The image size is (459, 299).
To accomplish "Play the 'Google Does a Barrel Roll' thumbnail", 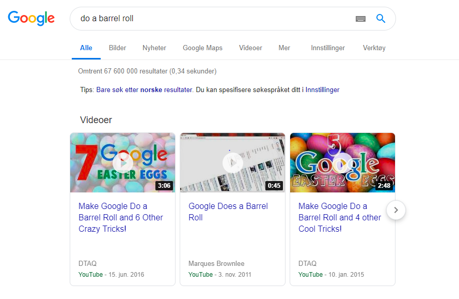I will 232,162.
